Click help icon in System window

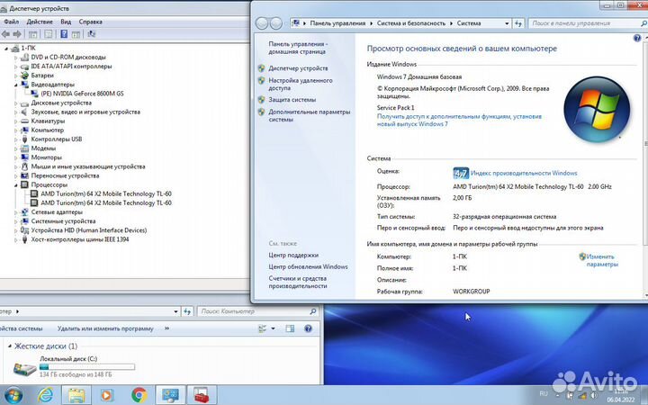pyautogui.click(x=637, y=38)
